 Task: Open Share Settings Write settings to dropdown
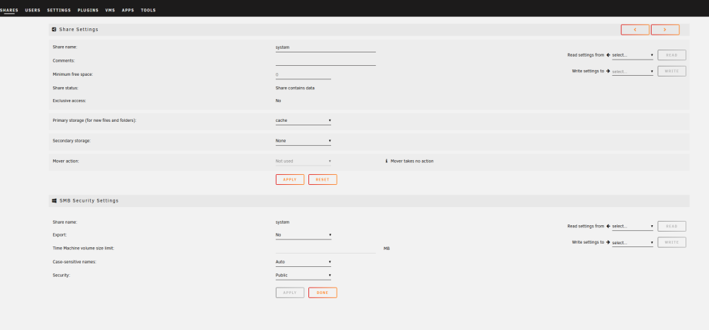pos(632,72)
